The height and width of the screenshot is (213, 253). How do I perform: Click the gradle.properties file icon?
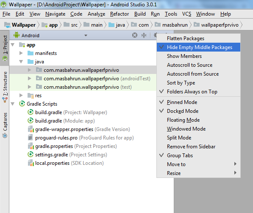pos(31,146)
